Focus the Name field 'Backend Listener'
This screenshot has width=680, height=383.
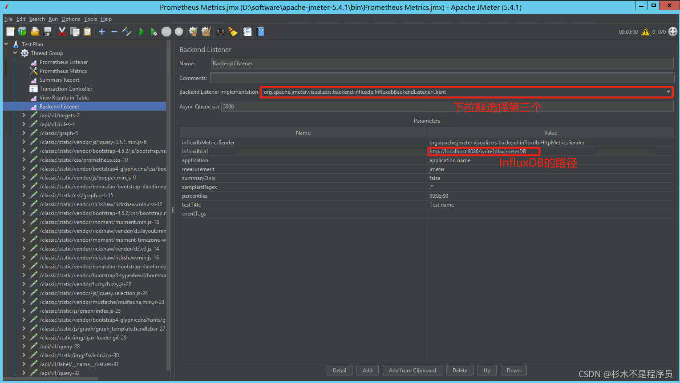coord(442,64)
